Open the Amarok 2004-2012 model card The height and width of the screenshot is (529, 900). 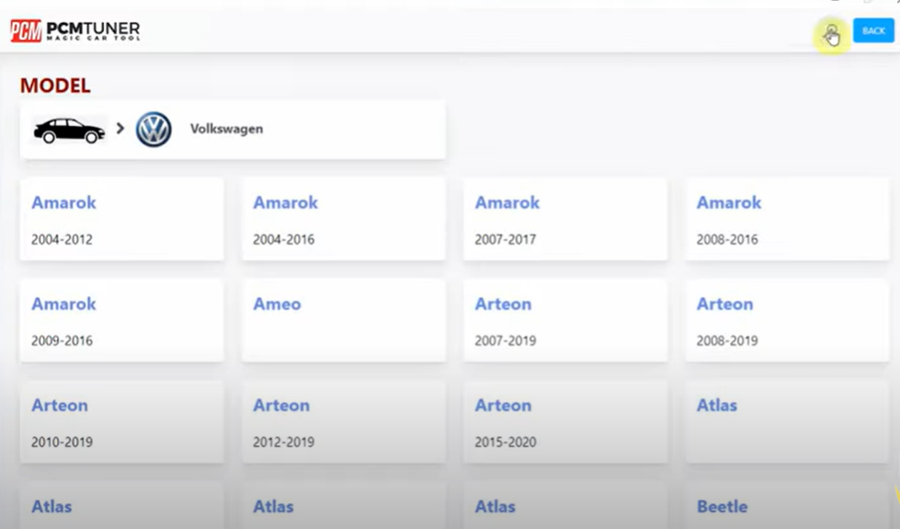click(122, 219)
